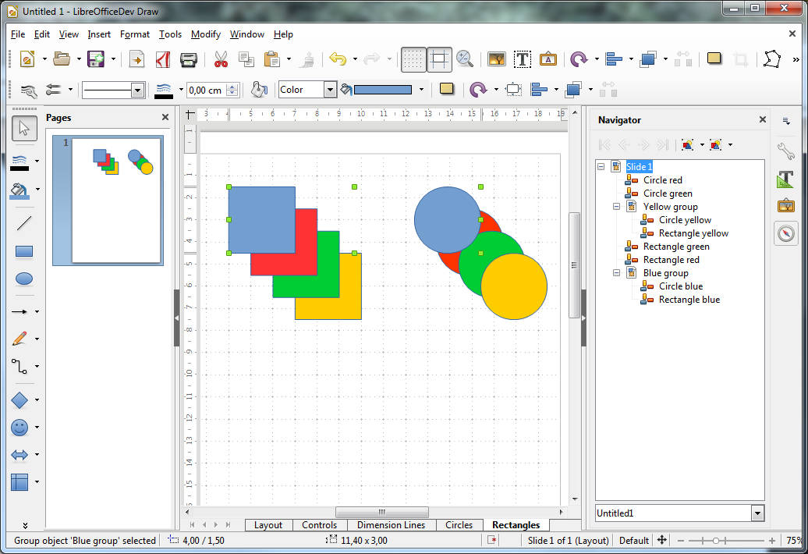The width and height of the screenshot is (808, 554).
Task: Toggle the shadow button in the toolbar
Action: tap(446, 89)
